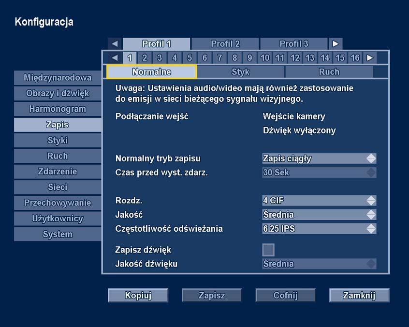409x327 pixels.
Task: Switch to the Profil 3 tab
Action: click(x=294, y=44)
